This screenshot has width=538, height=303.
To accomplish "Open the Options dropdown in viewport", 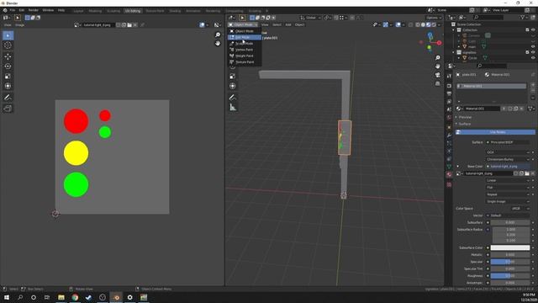I will (434, 18).
